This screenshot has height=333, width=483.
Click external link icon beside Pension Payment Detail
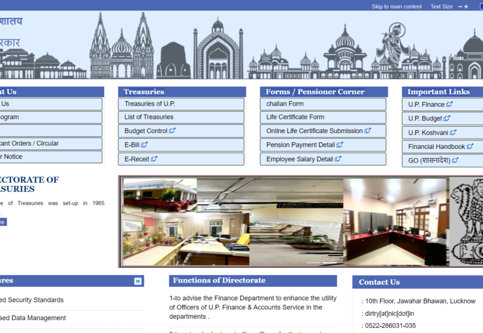tap(340, 145)
